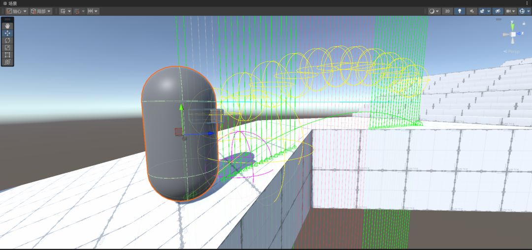The width and height of the screenshot is (532, 250).
Task: Click the green Y move arrow on capsule
Action: [181, 107]
